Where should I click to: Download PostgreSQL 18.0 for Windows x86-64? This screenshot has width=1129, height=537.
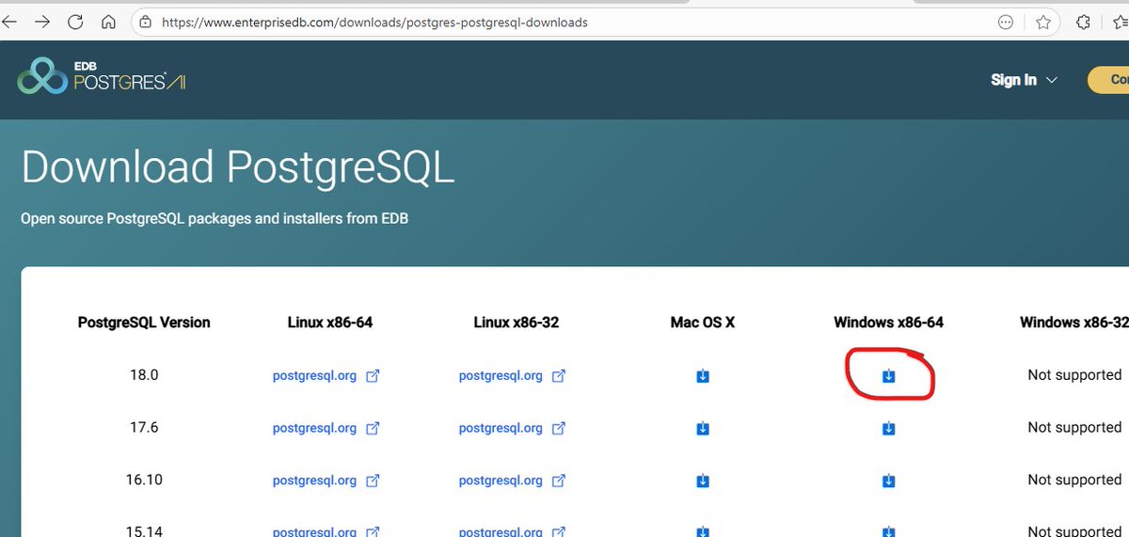(x=888, y=376)
